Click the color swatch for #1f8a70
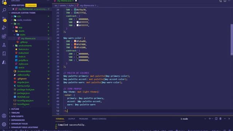 pos(75,9)
